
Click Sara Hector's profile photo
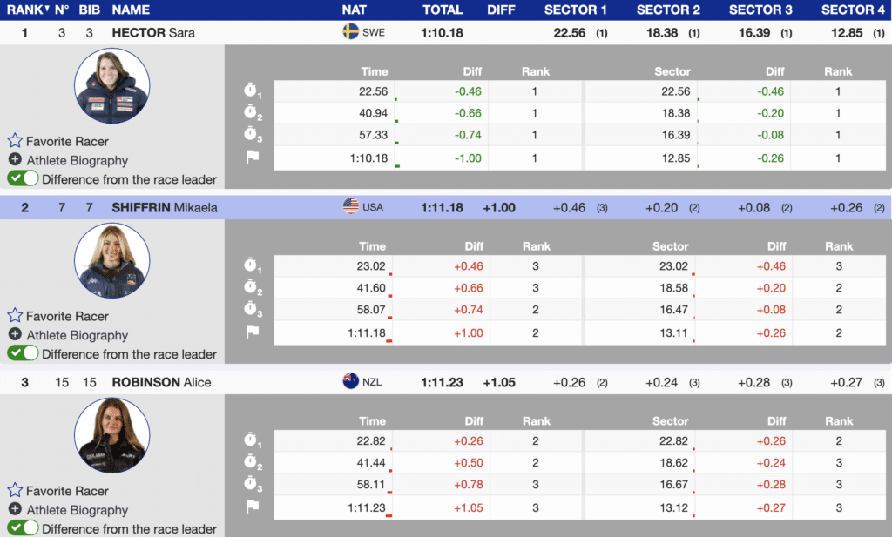point(111,86)
